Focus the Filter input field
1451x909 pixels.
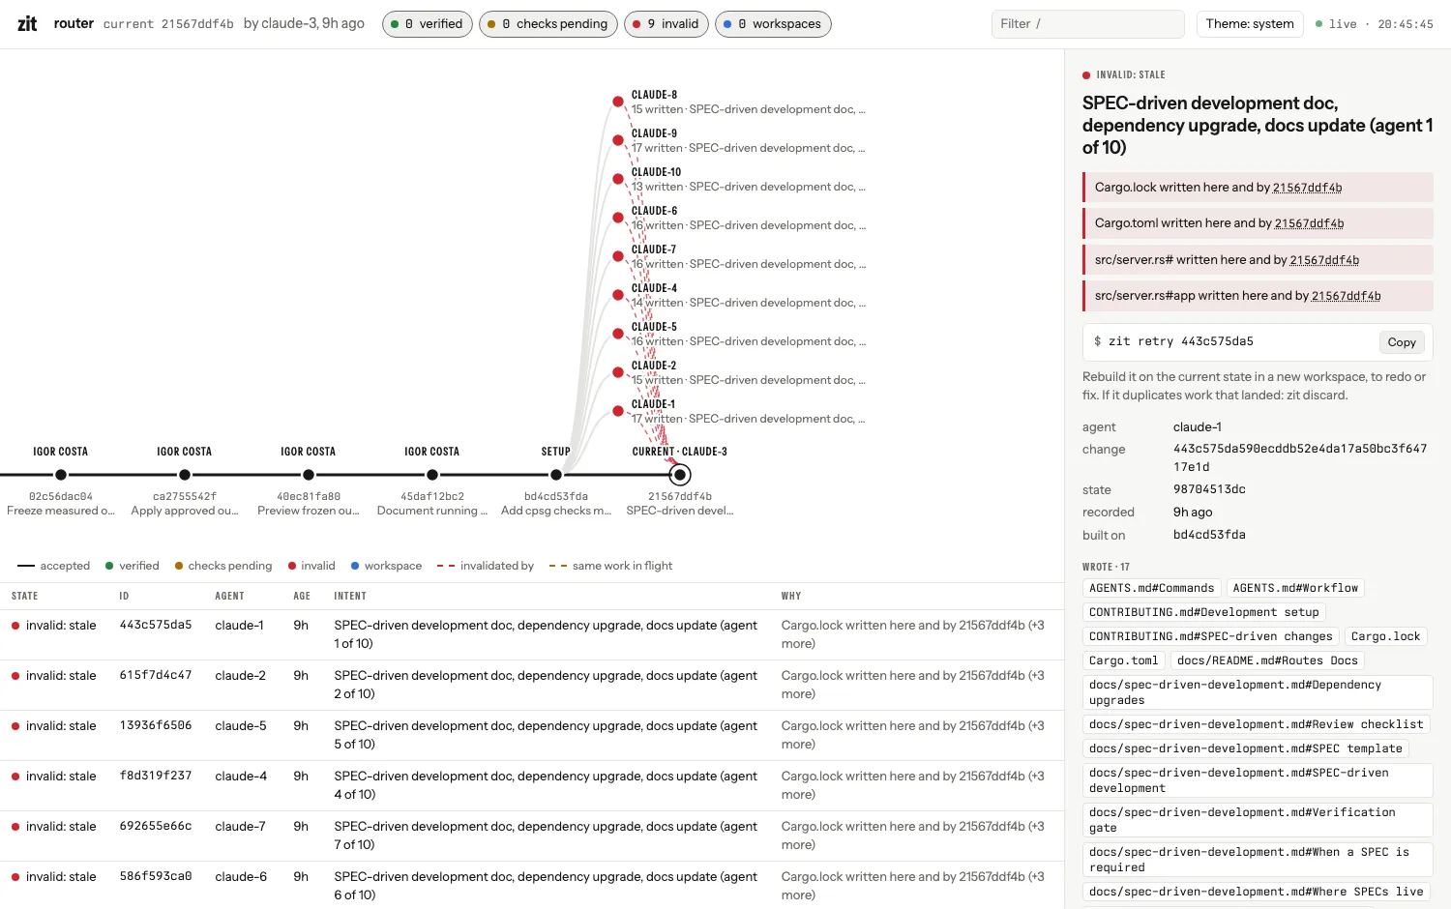tap(1088, 24)
